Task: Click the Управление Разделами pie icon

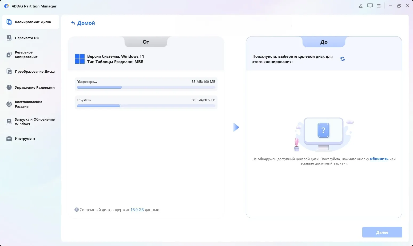Action: [9, 87]
